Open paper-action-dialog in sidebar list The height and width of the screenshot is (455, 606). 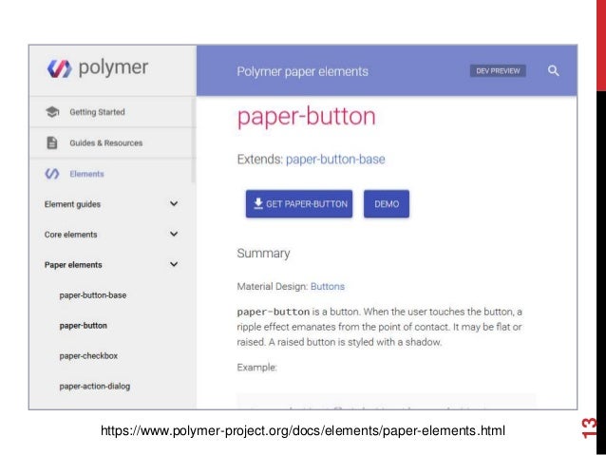tap(95, 387)
